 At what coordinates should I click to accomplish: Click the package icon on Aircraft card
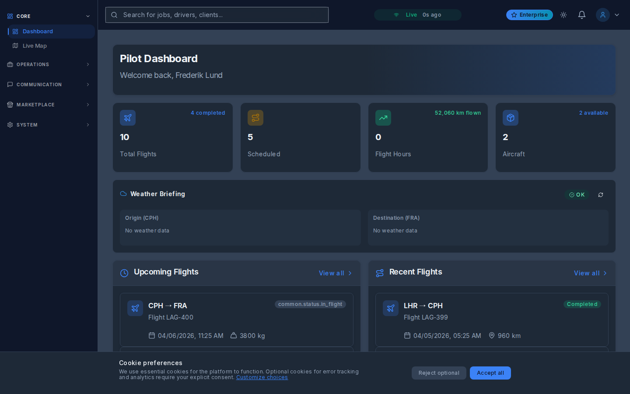511,118
